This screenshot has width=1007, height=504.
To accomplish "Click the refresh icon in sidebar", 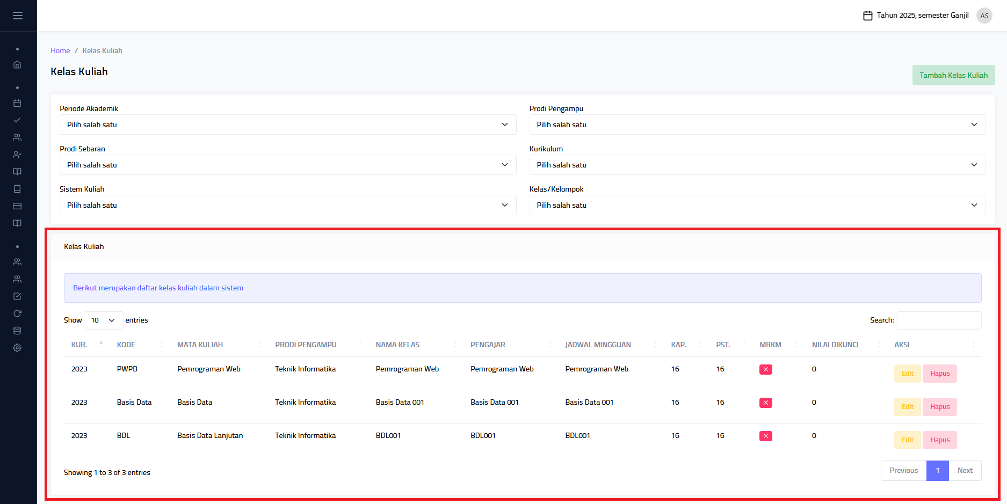I will pyautogui.click(x=17, y=313).
